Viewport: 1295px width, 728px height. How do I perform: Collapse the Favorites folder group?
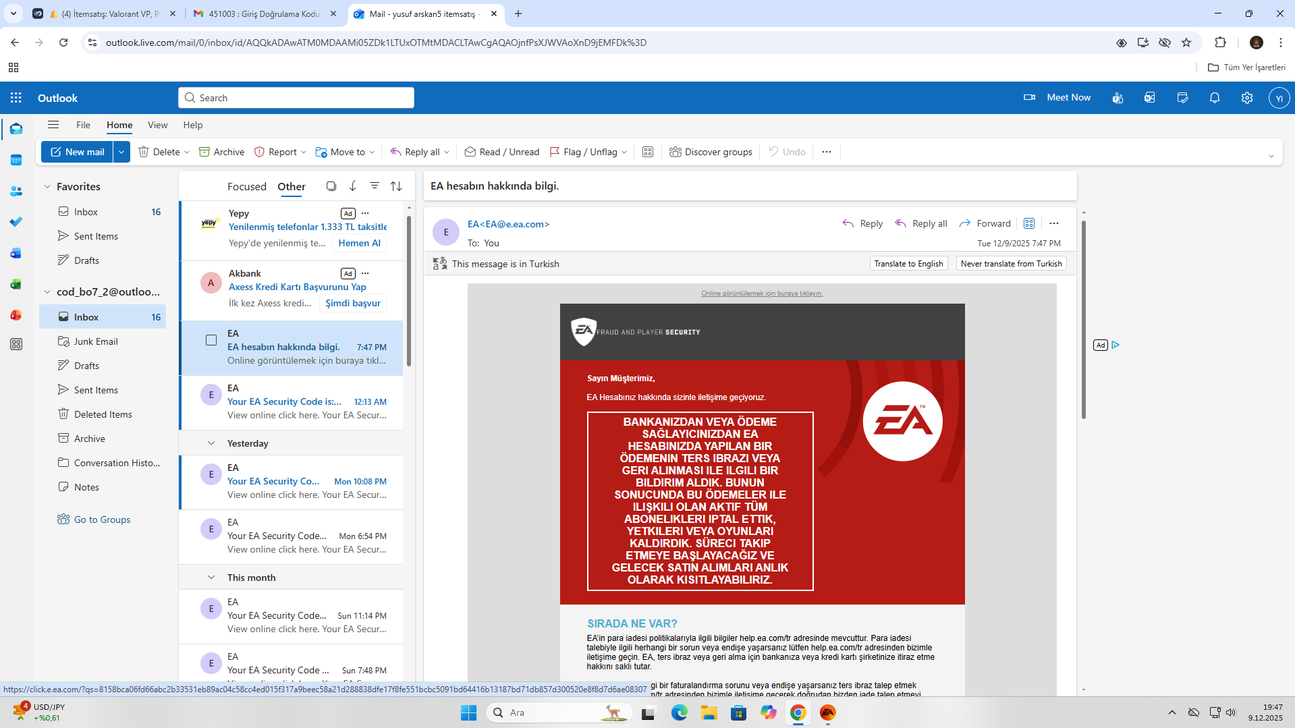47,187
